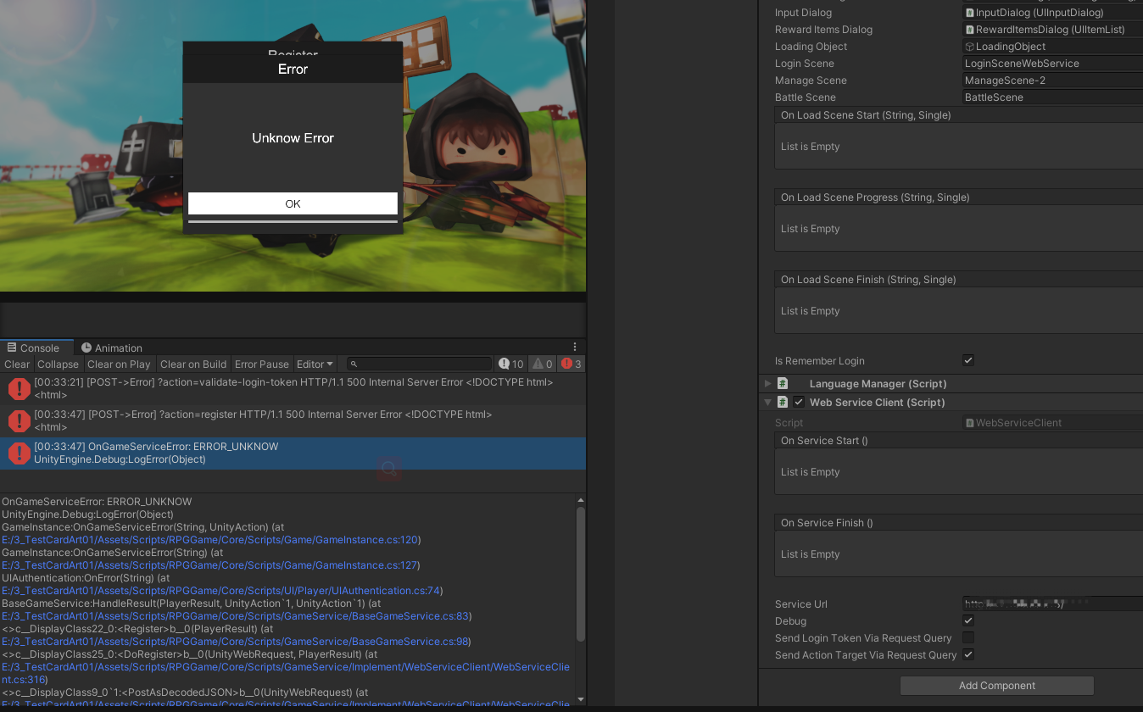Image resolution: width=1143 pixels, height=712 pixels.
Task: Toggle the info messages filter in Console
Action: coord(510,363)
